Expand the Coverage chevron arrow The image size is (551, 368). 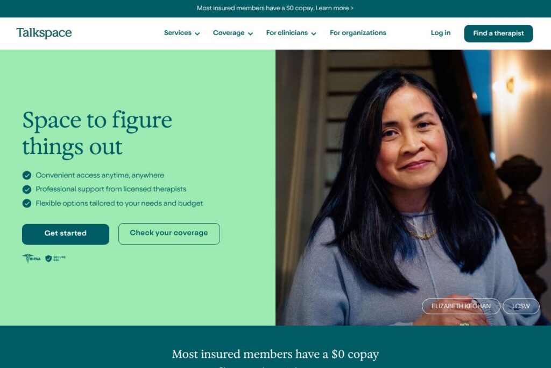(250, 34)
